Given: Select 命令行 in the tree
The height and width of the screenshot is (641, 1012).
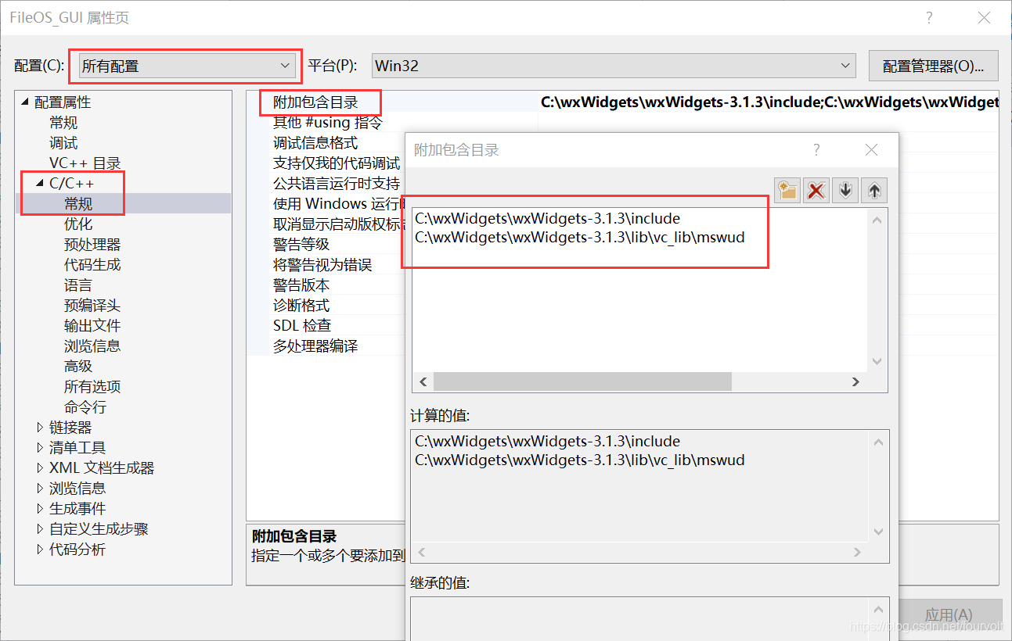Looking at the screenshot, I should [85, 407].
